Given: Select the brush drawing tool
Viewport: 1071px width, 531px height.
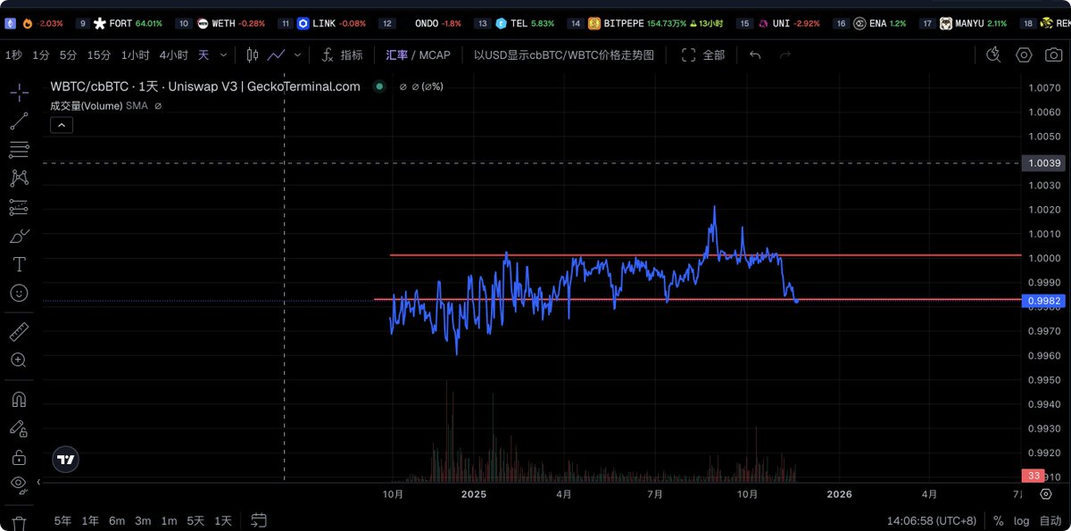Looking at the screenshot, I should (19, 236).
